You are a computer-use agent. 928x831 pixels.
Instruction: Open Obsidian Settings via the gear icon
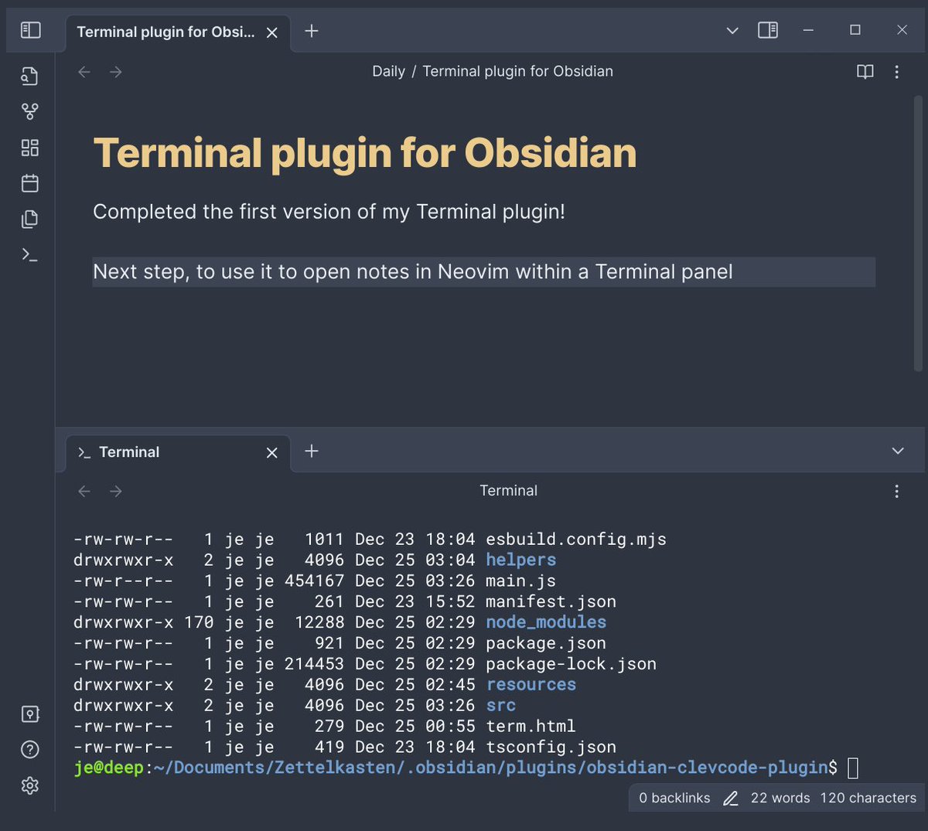(x=29, y=785)
